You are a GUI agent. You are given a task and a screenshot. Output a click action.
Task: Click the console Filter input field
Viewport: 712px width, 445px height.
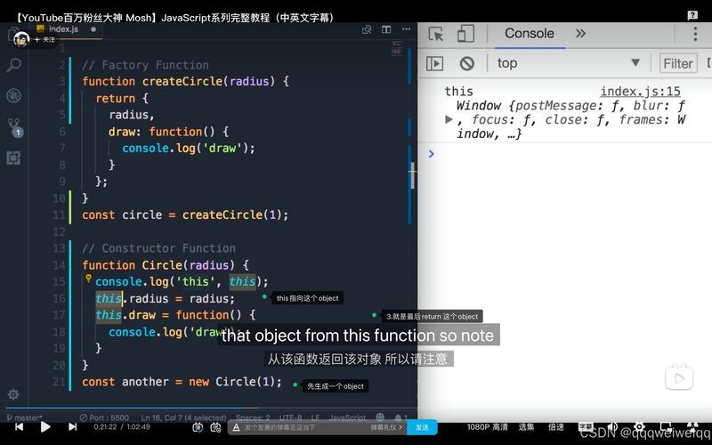(x=677, y=63)
